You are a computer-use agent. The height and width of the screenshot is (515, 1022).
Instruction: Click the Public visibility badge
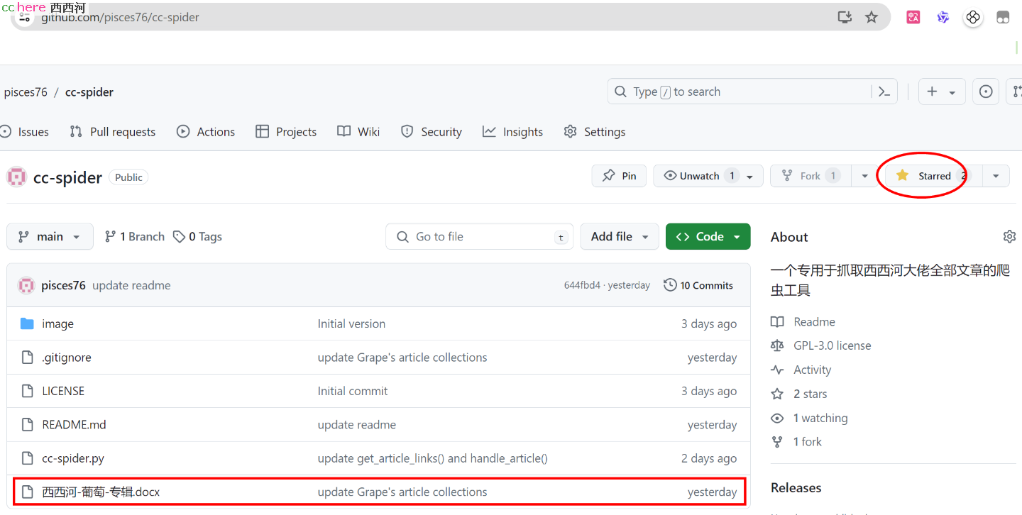tap(128, 177)
